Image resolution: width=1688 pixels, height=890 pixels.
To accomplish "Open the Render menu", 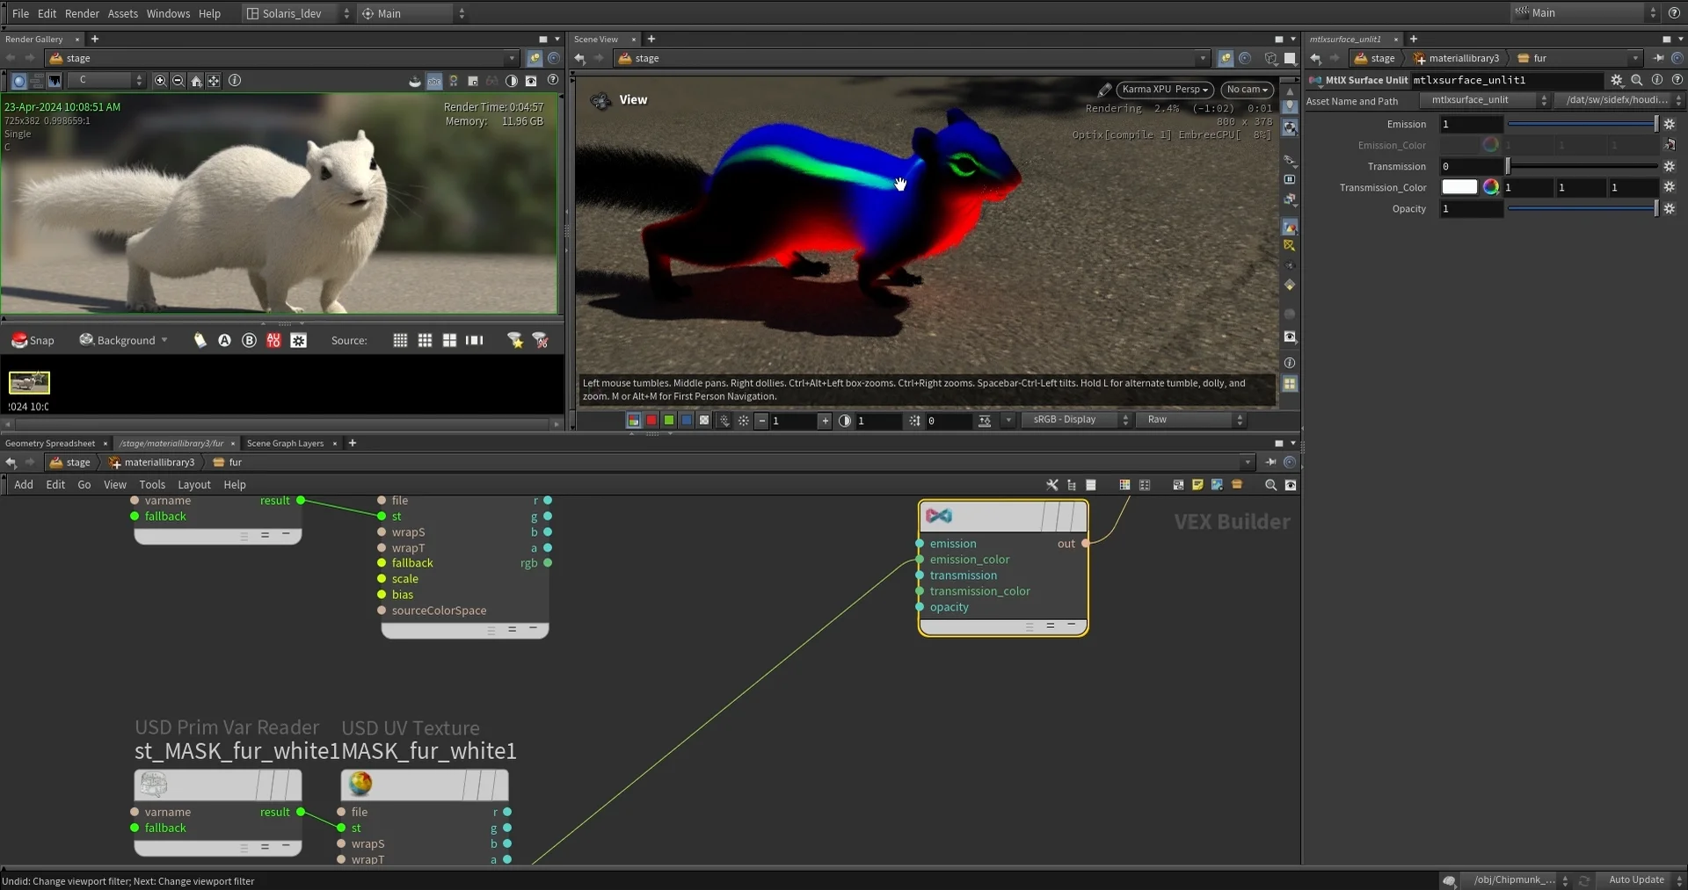I will pos(83,13).
